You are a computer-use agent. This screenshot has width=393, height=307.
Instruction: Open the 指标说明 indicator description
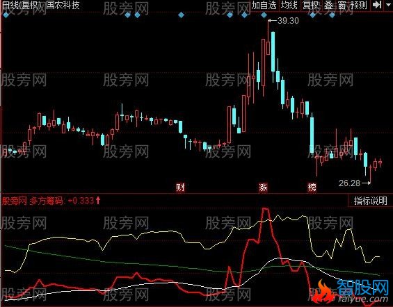coord(371,201)
